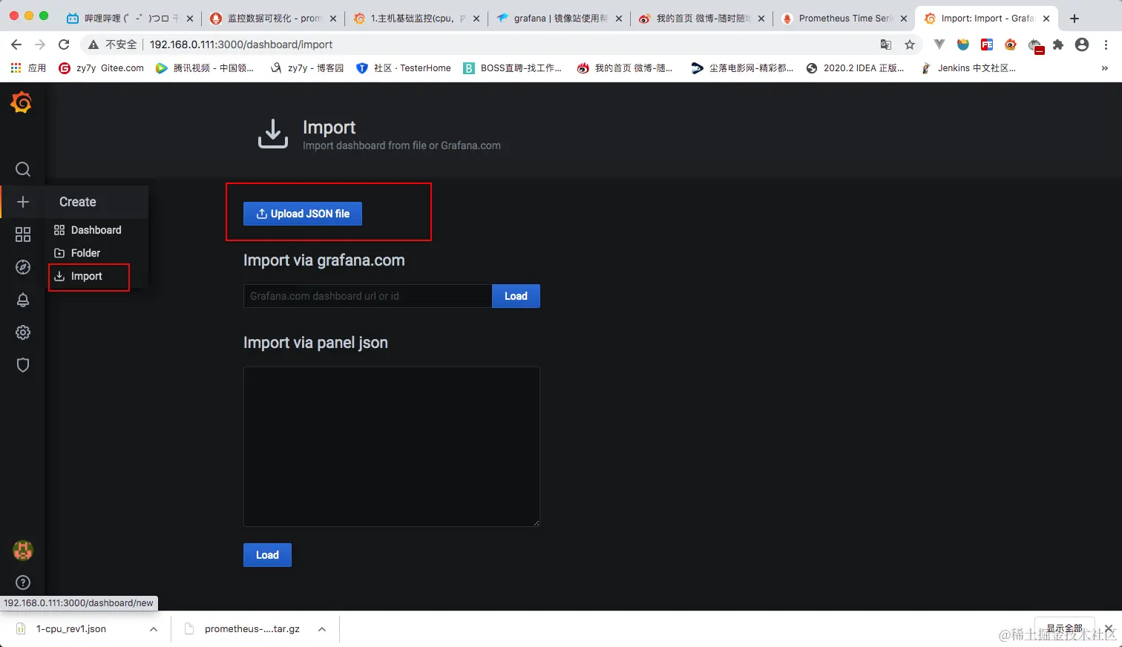Click Load next to grafana.com url field
This screenshot has width=1122, height=647.
pos(516,296)
